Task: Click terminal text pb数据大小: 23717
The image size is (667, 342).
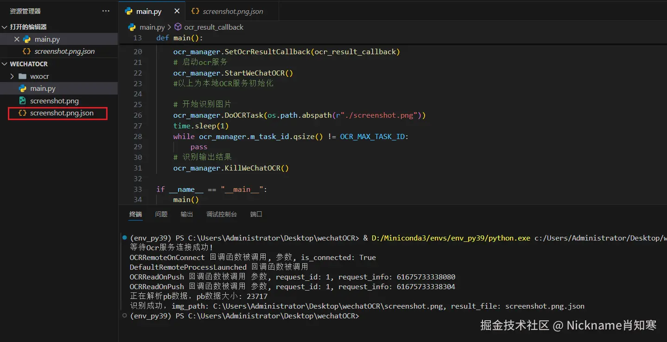Action: coord(232,296)
